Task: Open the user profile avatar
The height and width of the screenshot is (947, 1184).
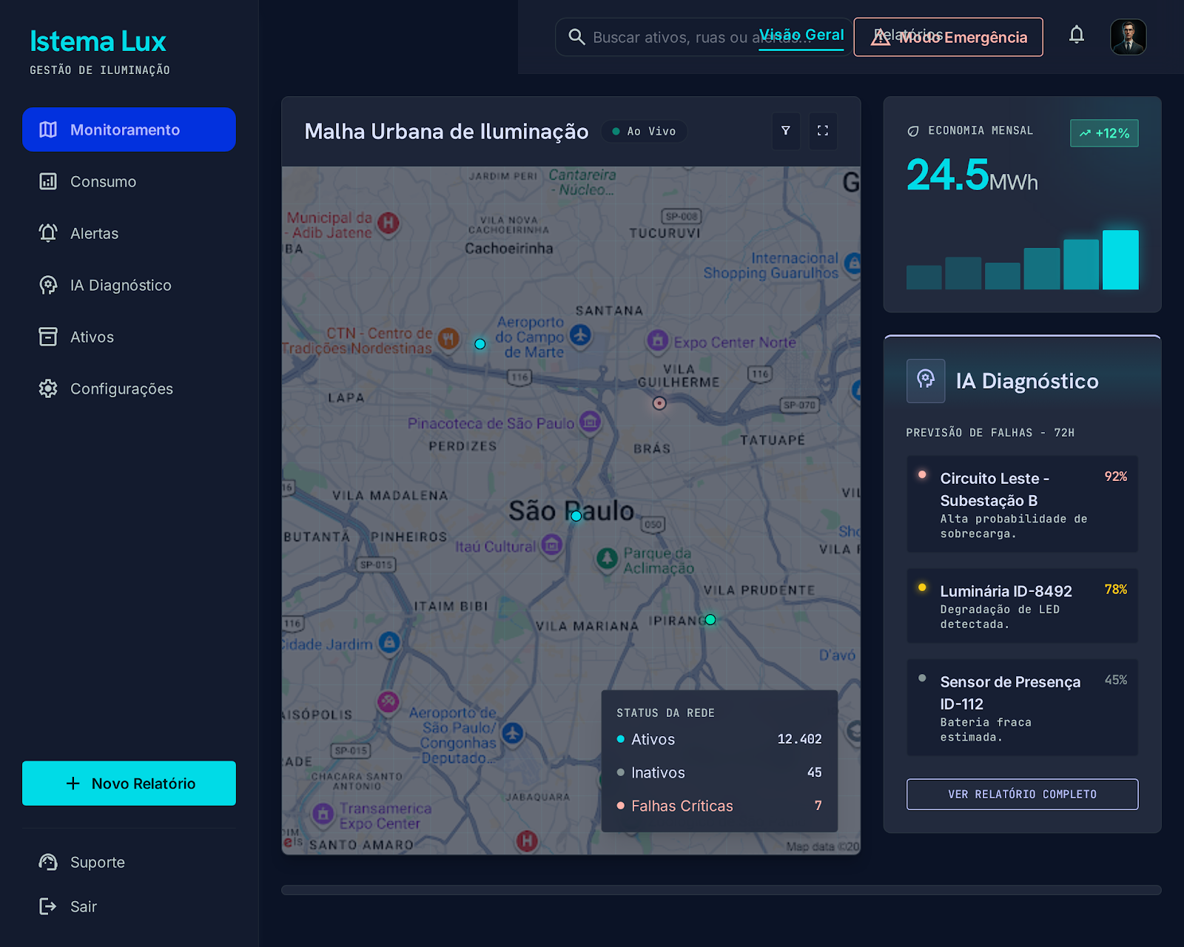Action: pyautogui.click(x=1128, y=37)
